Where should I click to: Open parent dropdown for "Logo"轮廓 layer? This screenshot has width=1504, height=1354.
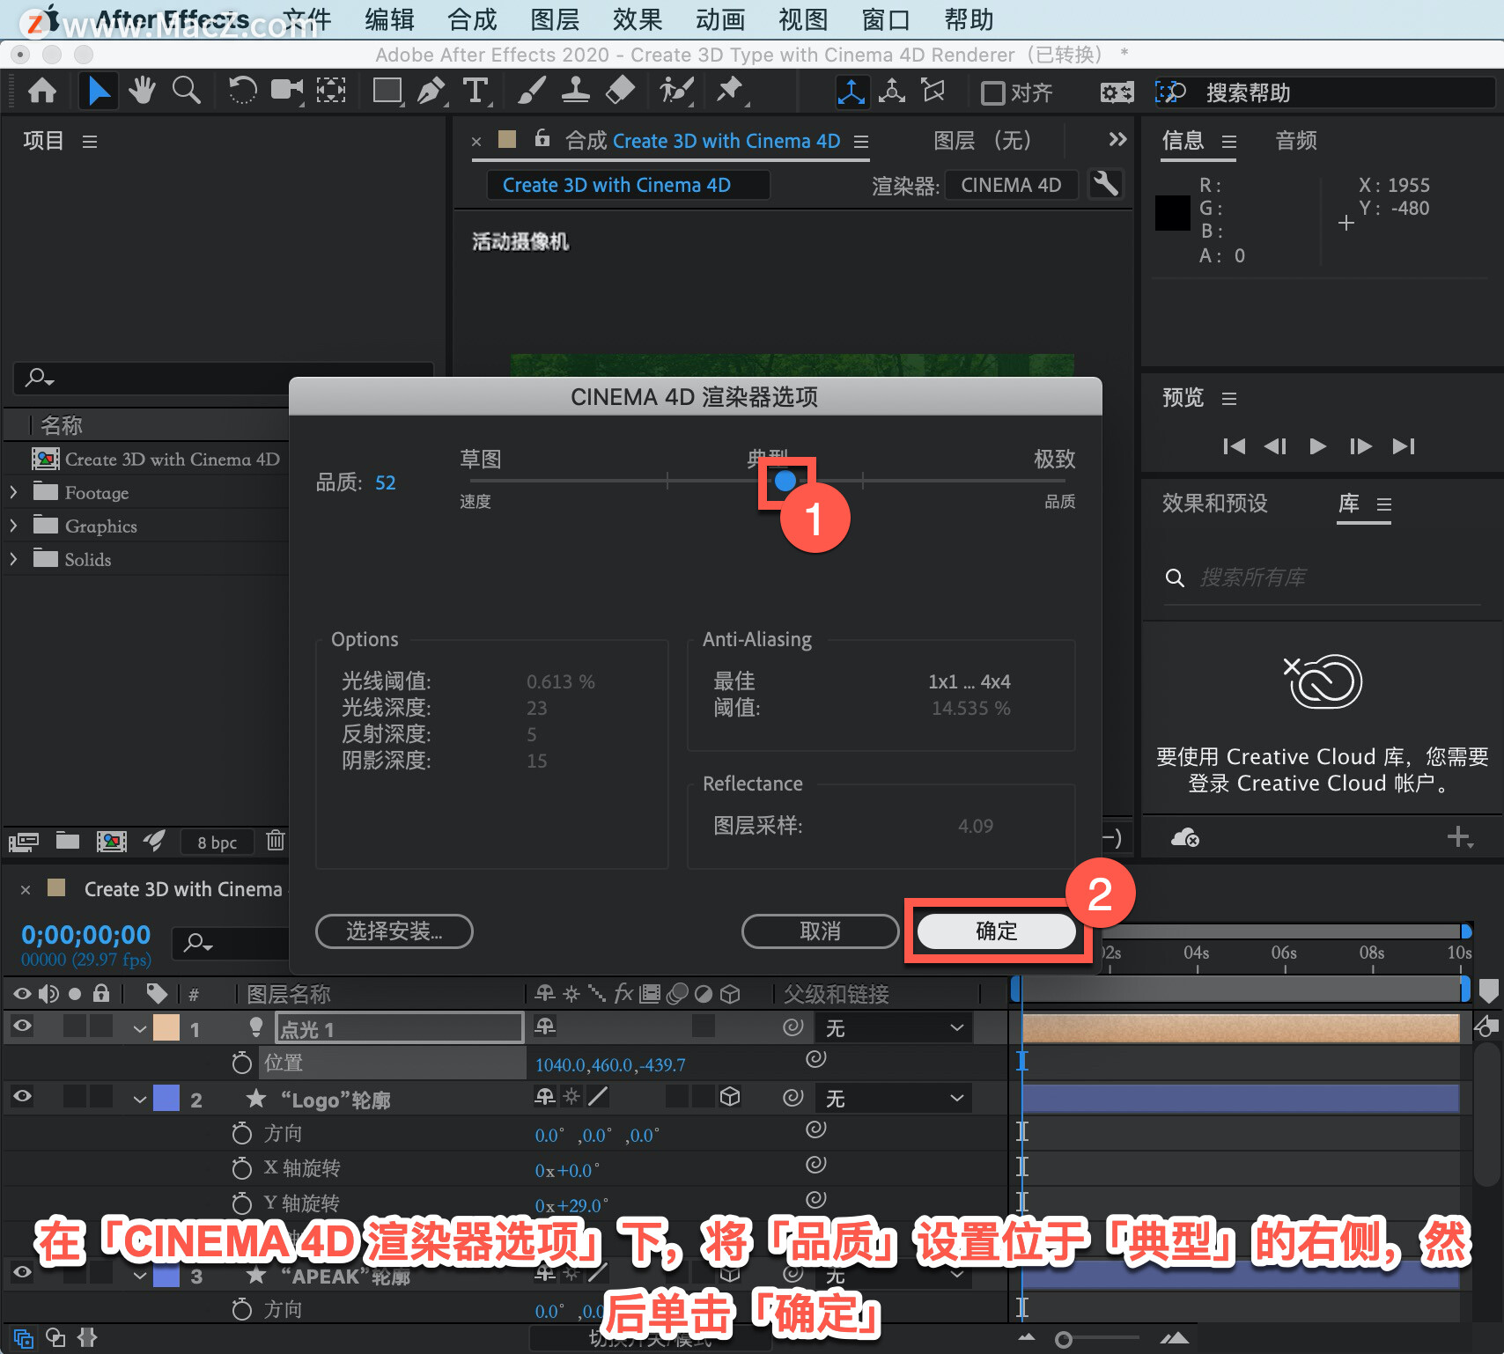[x=894, y=1098]
